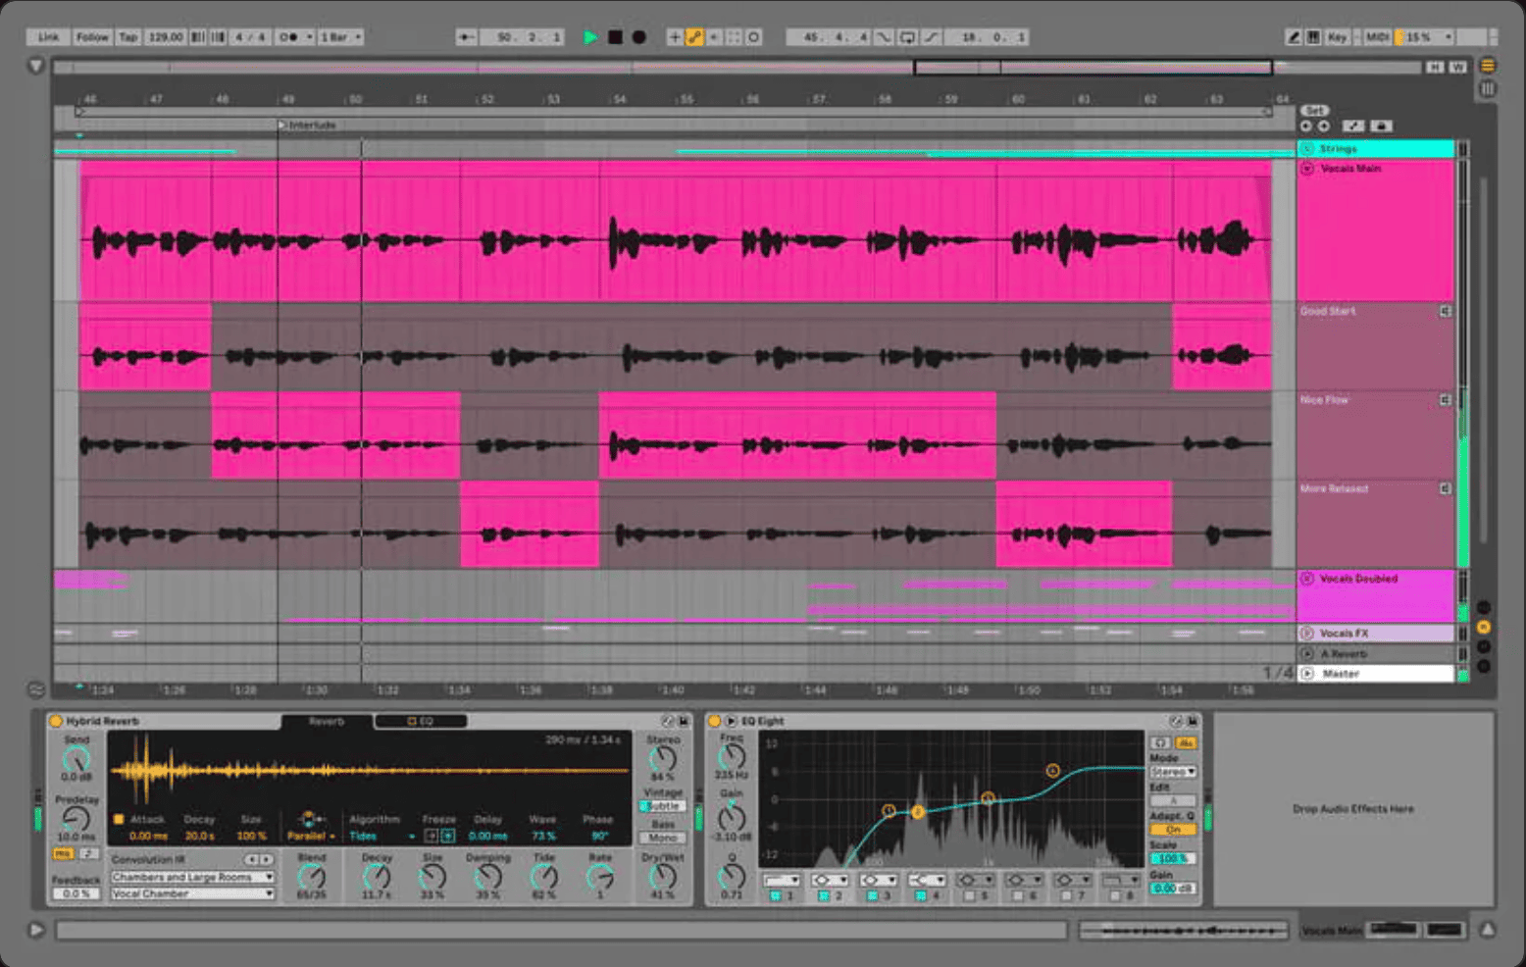The width and height of the screenshot is (1526, 967).
Task: Open filter type dropdown for band 1
Action: point(783,880)
